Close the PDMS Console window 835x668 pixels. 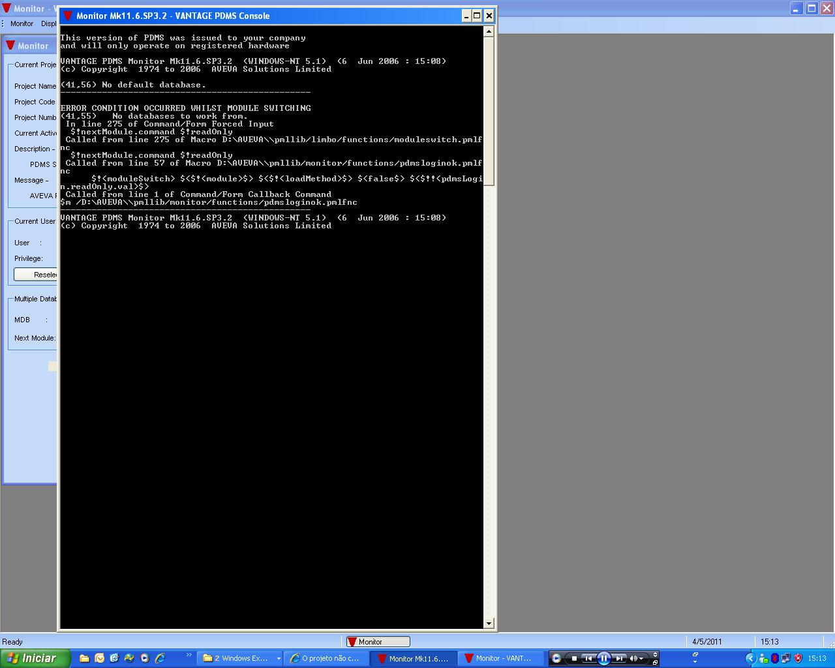click(x=489, y=16)
